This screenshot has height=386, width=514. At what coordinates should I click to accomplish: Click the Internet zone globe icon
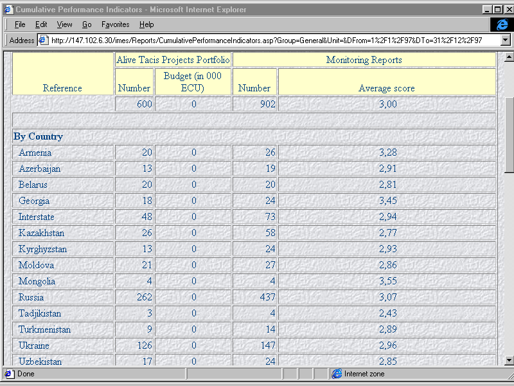point(337,374)
